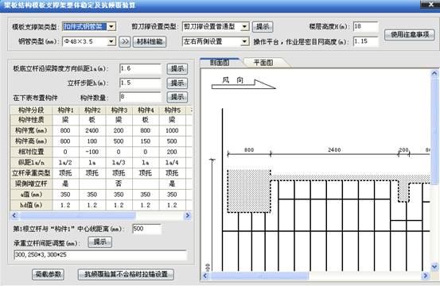The width and height of the screenshot is (440, 286).
Task: Click the table's right scroll arrow
Action: click(x=188, y=215)
